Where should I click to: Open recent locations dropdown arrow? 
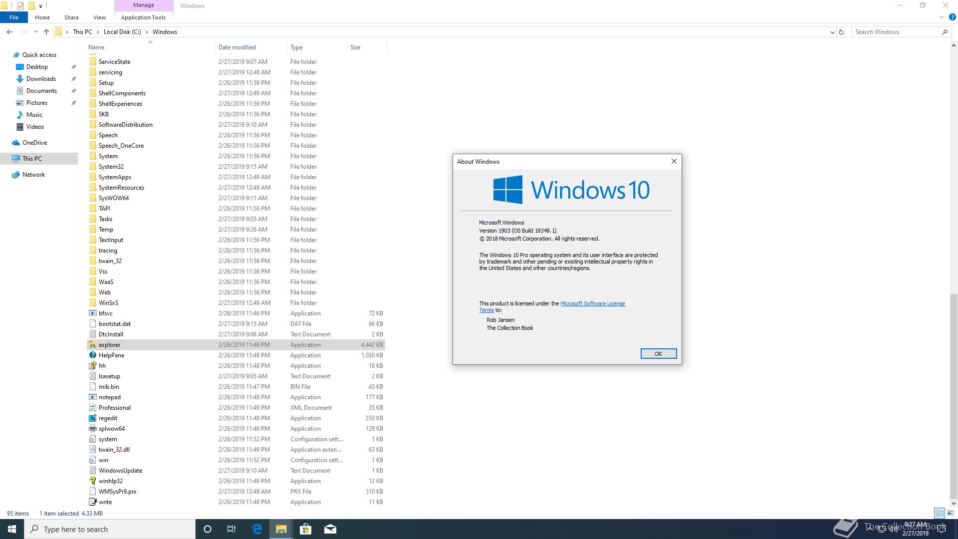[36, 32]
